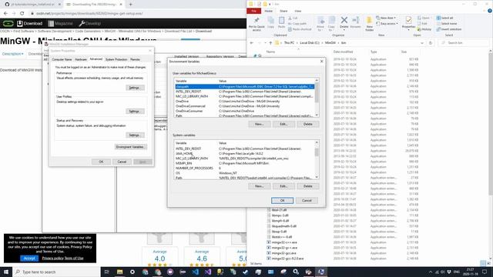Click the Windows taskbar search box
Viewport: 493px width, 277px height.
(56, 272)
